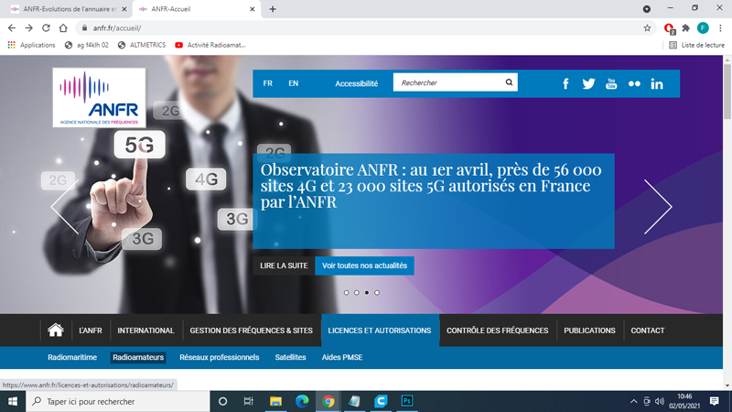Open LICENCES ET AUTORISATIONS menu
732x412 pixels.
pos(380,331)
